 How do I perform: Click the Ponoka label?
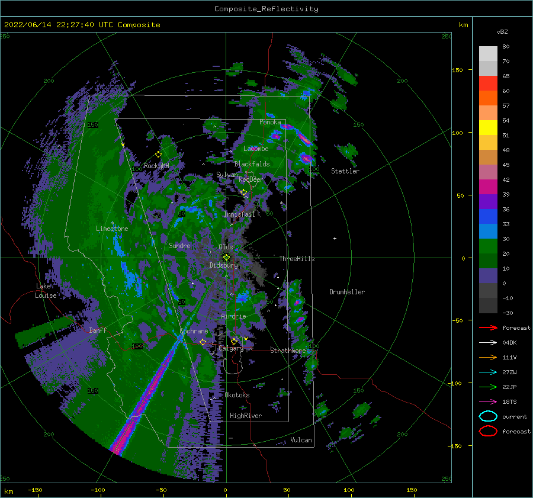click(x=270, y=122)
